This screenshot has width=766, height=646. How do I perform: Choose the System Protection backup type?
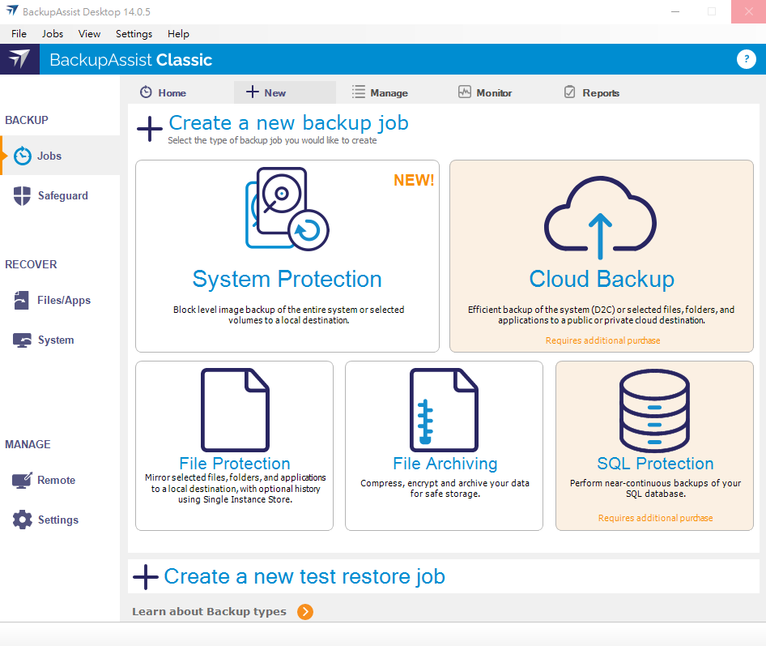click(x=287, y=256)
